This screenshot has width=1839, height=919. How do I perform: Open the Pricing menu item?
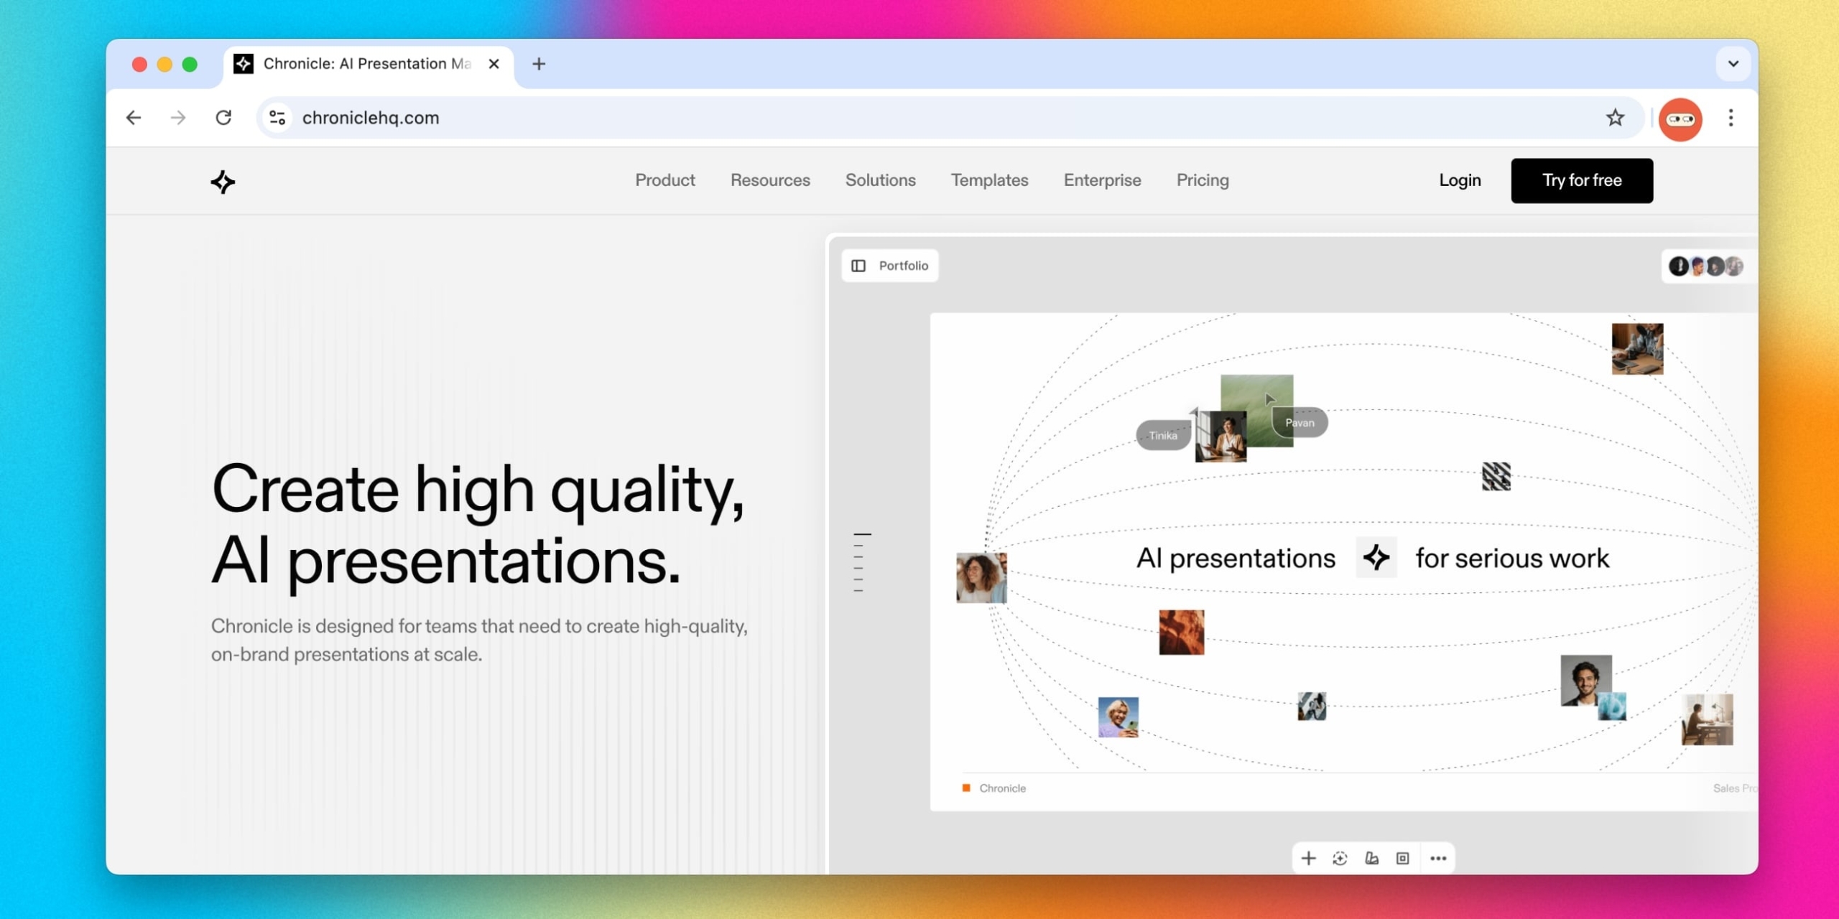click(1202, 180)
